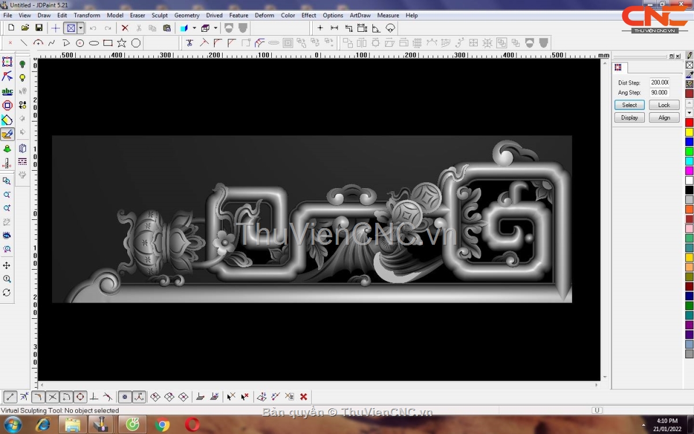694x434 pixels.
Task: Open the File menu
Action: click(8, 15)
